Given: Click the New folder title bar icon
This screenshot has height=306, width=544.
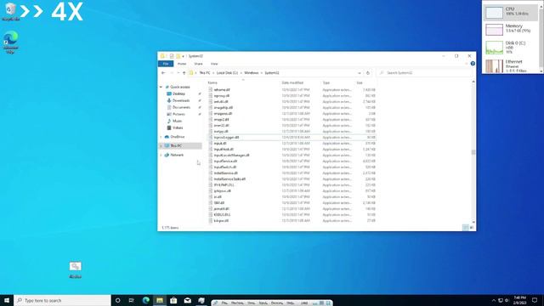Looking at the screenshot, I should 178,56.
